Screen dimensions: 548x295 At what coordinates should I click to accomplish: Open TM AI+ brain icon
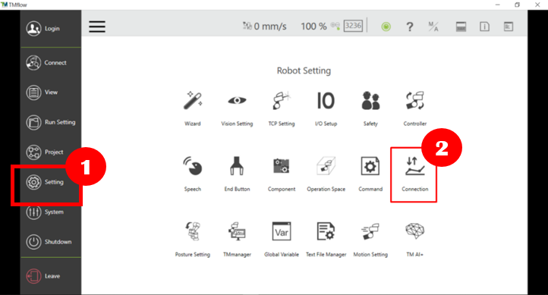[x=415, y=231]
